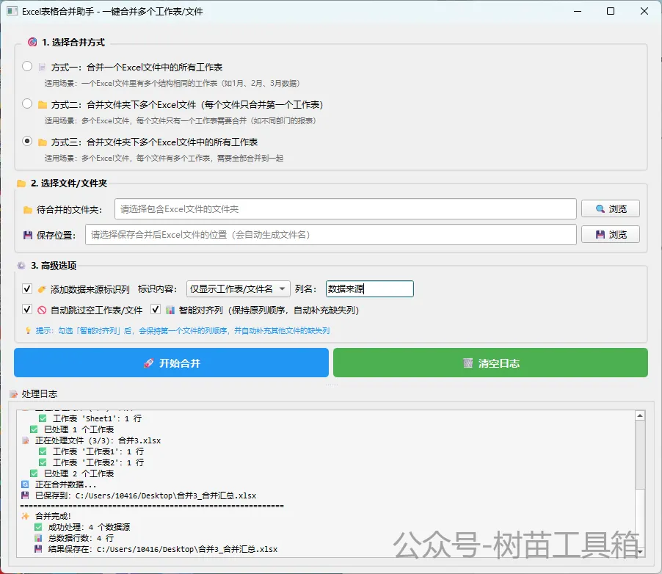
Task: Click the check icon beside 成功处理
Action: [x=38, y=527]
